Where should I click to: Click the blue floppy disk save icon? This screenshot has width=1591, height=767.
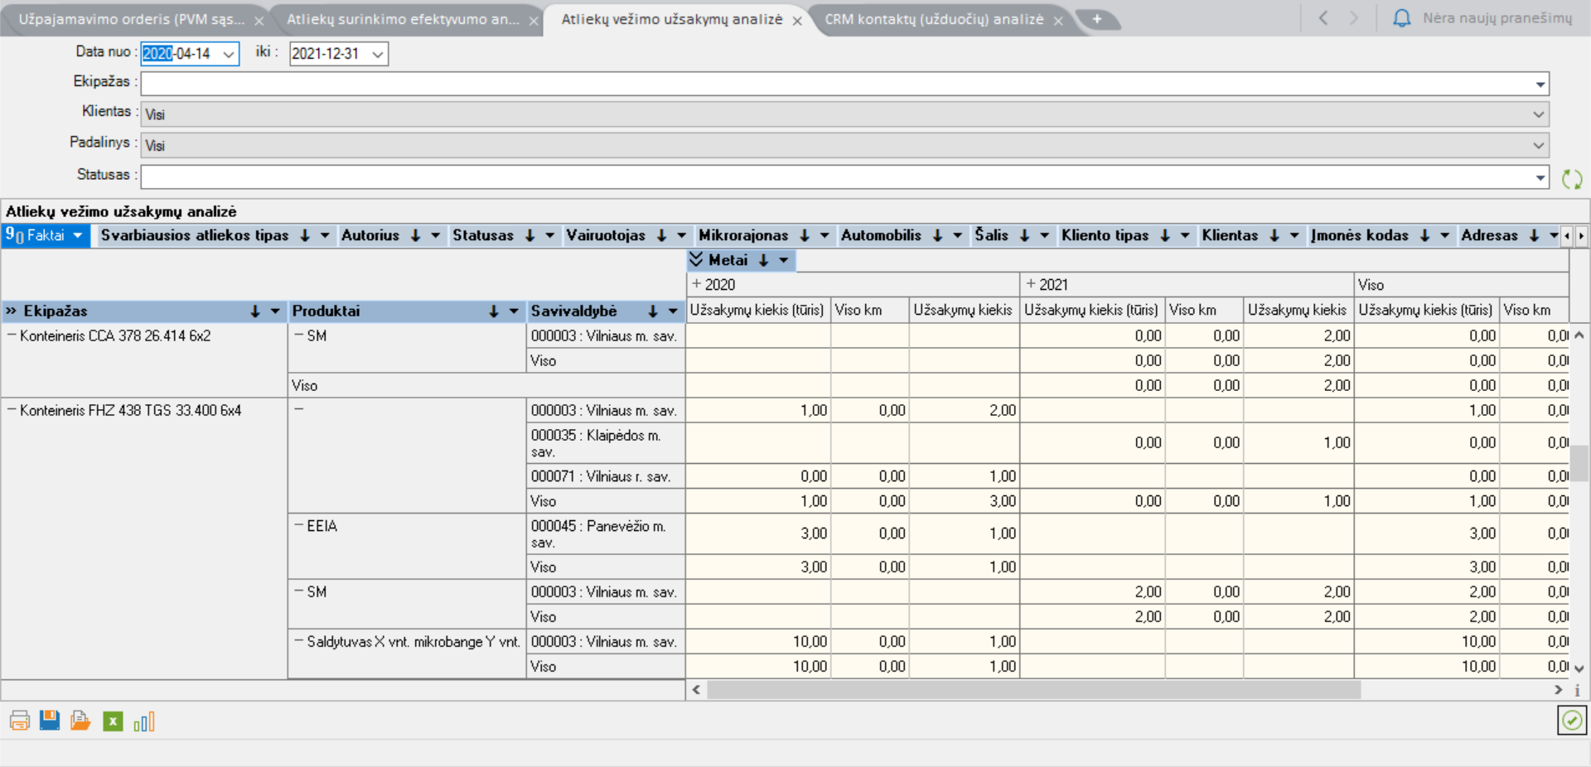(50, 721)
